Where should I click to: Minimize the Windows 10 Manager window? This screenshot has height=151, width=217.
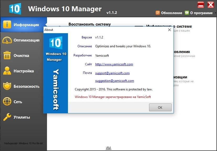click(x=201, y=5)
